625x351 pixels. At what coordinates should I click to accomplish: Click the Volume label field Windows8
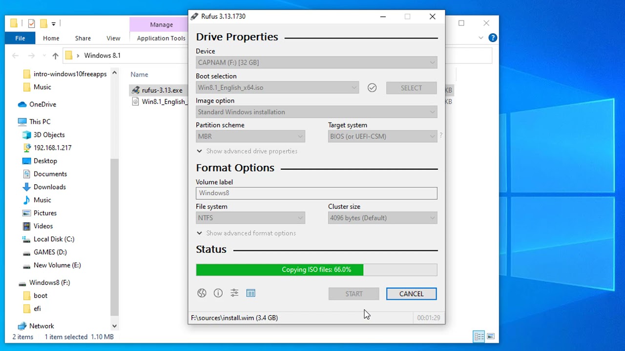tap(316, 193)
